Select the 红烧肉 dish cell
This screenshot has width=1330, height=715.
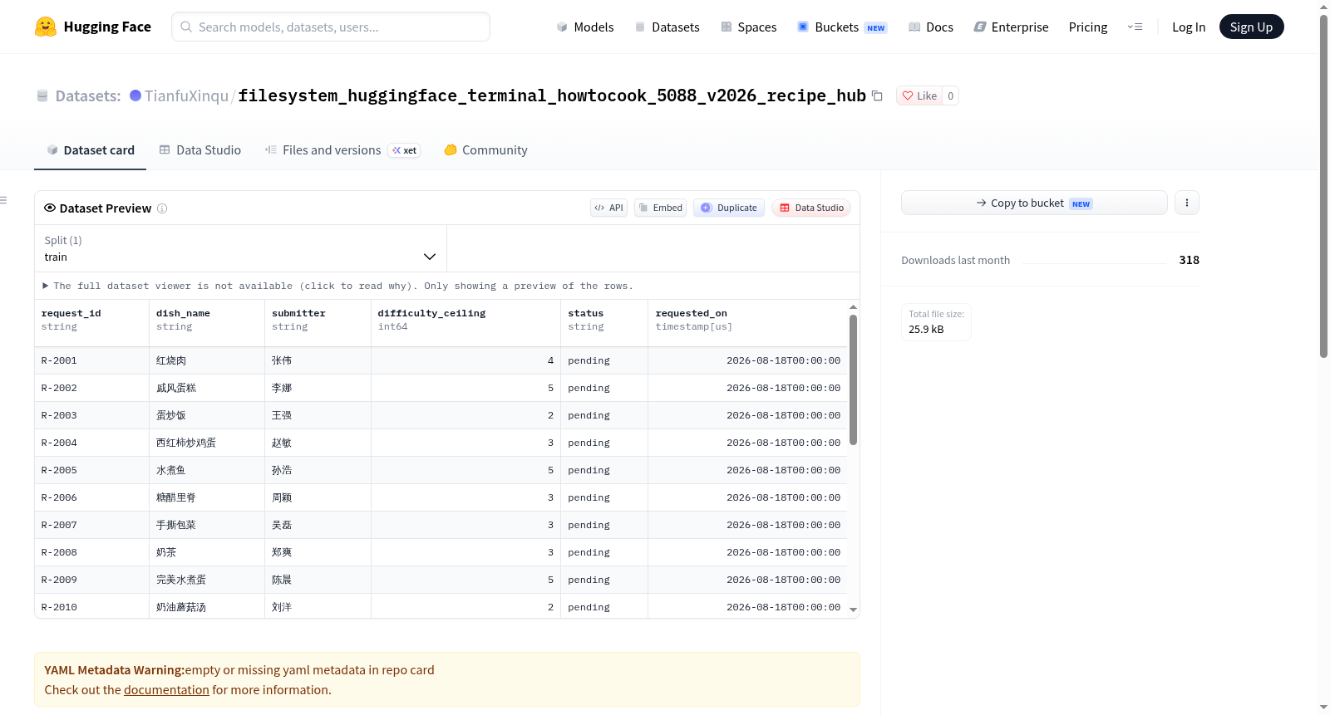tap(207, 360)
